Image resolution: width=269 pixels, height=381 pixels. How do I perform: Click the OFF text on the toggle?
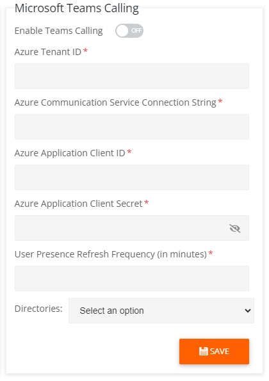coord(136,31)
